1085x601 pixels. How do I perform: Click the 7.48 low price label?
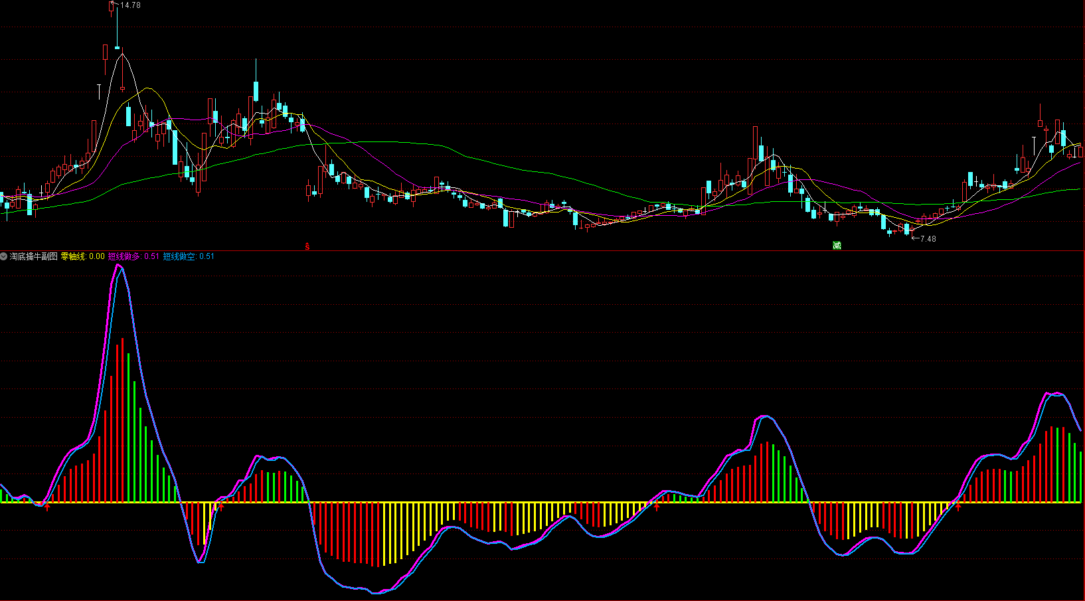928,239
